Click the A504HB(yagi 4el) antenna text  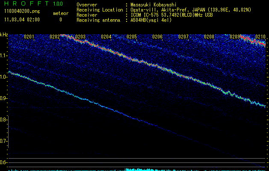coord(151,20)
